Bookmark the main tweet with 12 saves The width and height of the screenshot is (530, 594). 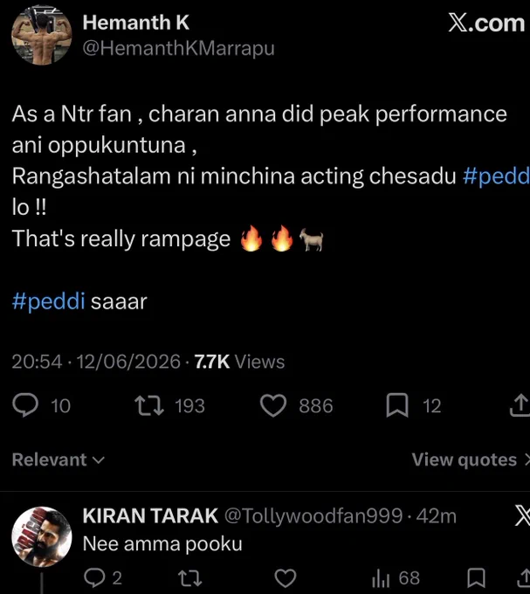click(397, 405)
